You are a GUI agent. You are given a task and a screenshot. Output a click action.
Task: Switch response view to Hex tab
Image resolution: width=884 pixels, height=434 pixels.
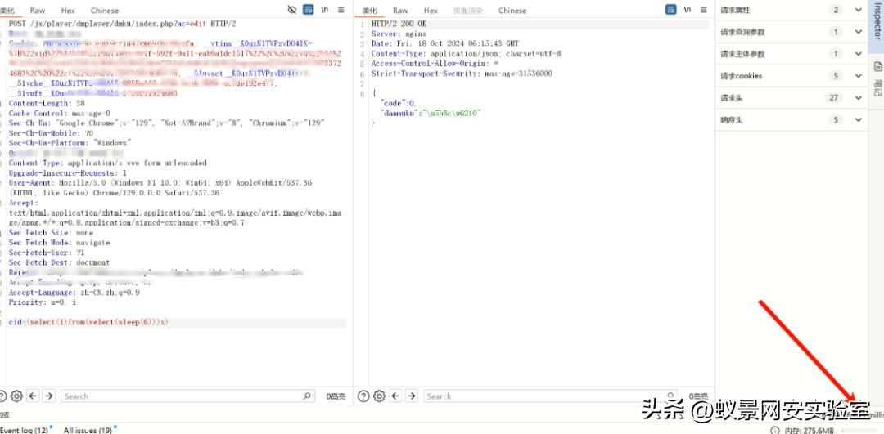[x=431, y=11]
